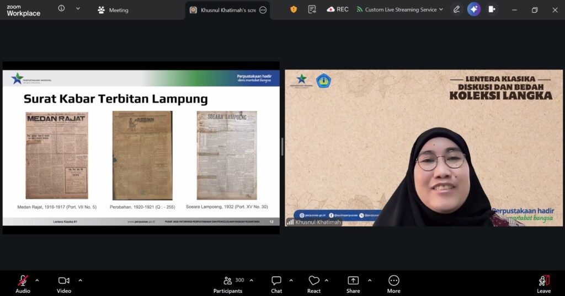The width and height of the screenshot is (565, 296).
Task: Leave the meeting
Action: [543, 283]
